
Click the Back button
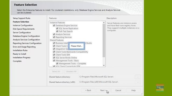(x=88, y=90)
